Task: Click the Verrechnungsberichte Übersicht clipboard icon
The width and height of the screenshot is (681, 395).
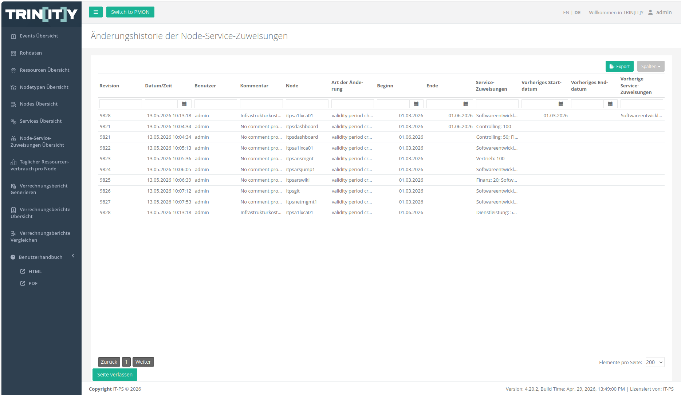Action: 13,210
